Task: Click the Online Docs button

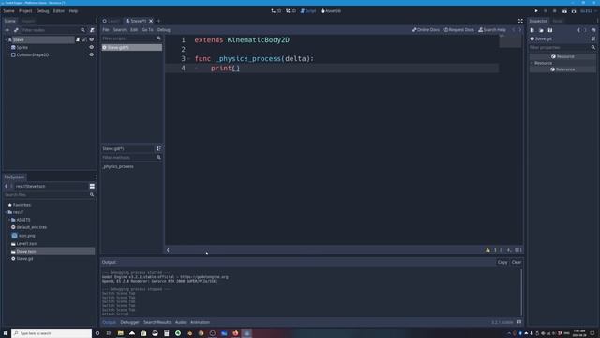Action: pos(426,29)
